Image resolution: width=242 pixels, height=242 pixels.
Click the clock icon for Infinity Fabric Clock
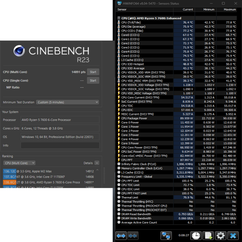[119, 164]
